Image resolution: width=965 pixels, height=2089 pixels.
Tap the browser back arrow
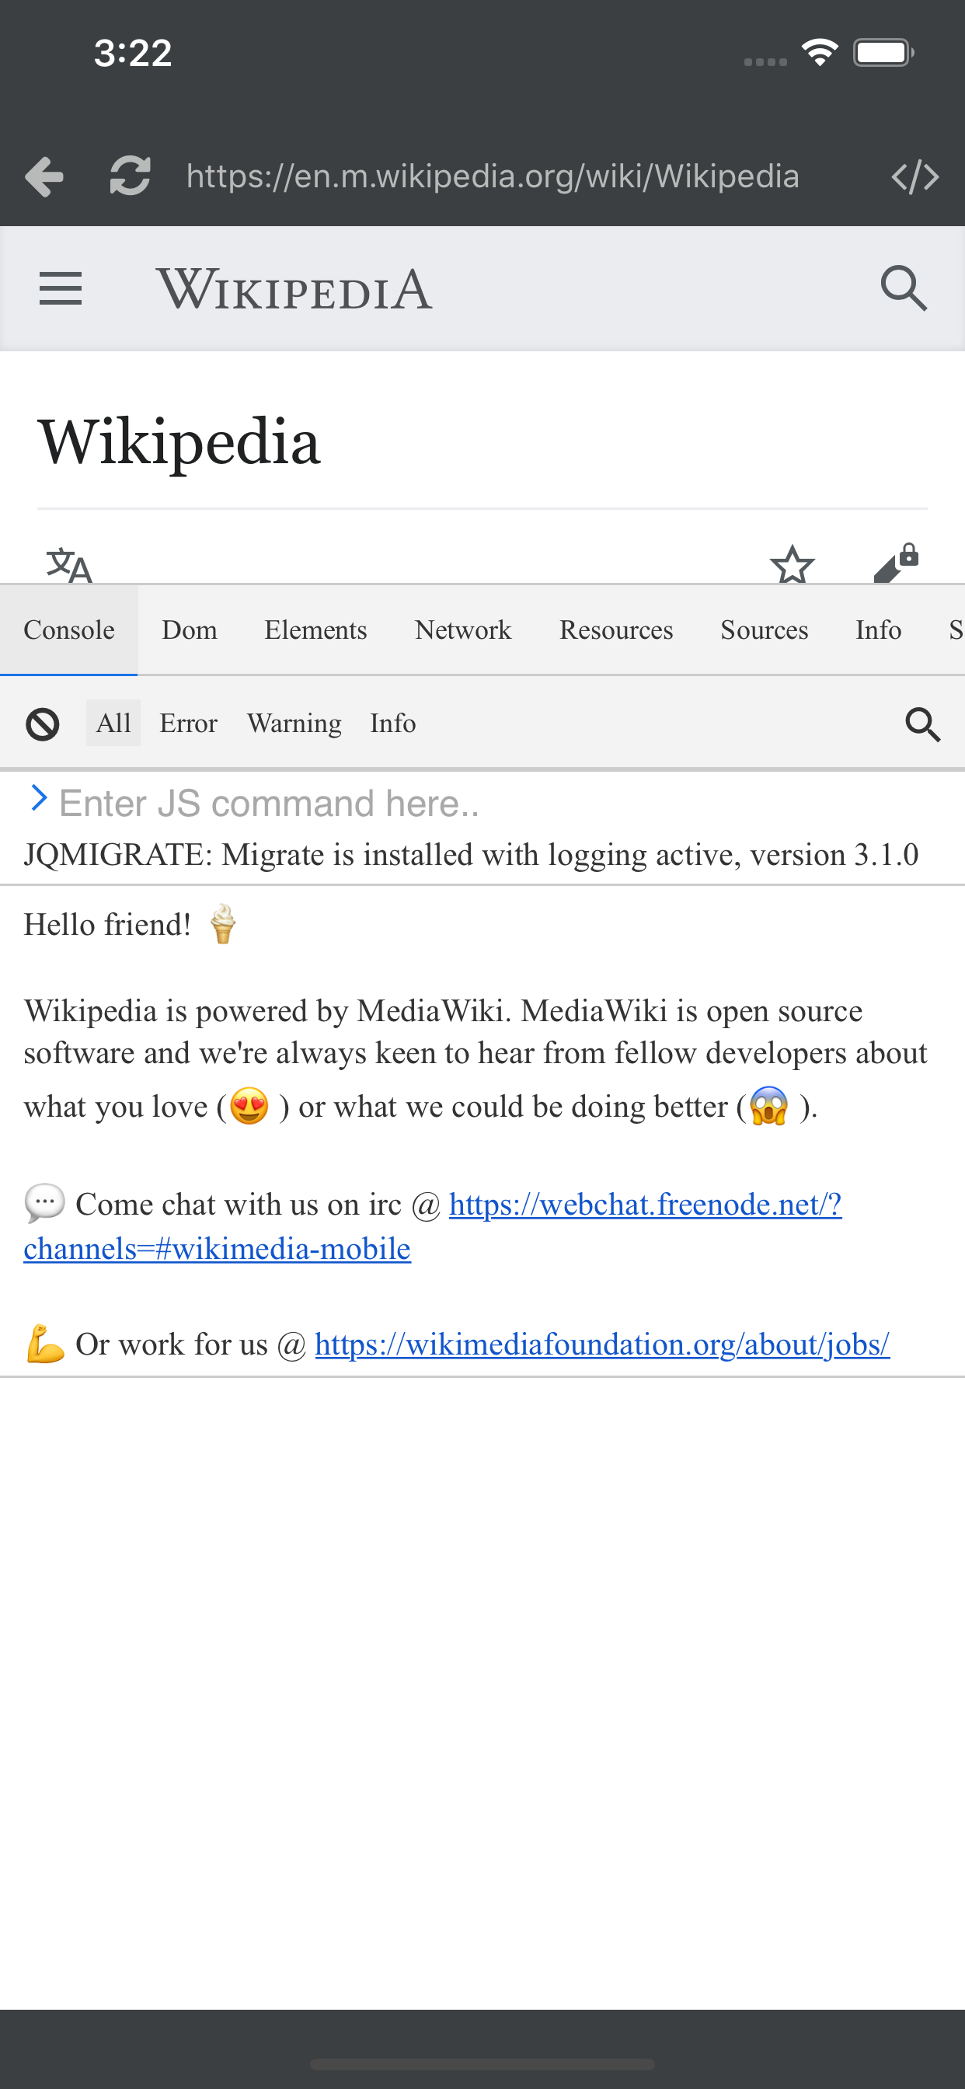tap(44, 176)
